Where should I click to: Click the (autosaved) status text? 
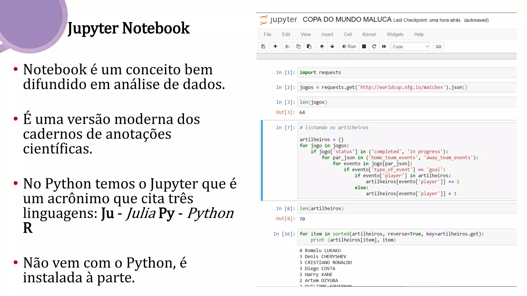point(476,20)
